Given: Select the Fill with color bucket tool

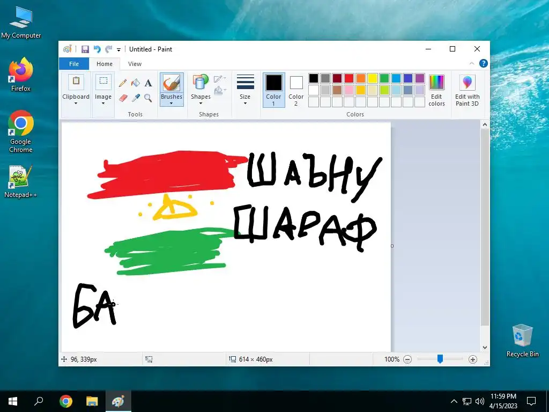Looking at the screenshot, I should click(x=136, y=83).
